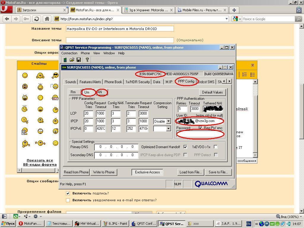Image resolution: width=304 pixels, height=228 pixels.
Task: Expand the address bar history dropdown
Action: pyautogui.click(x=227, y=19)
